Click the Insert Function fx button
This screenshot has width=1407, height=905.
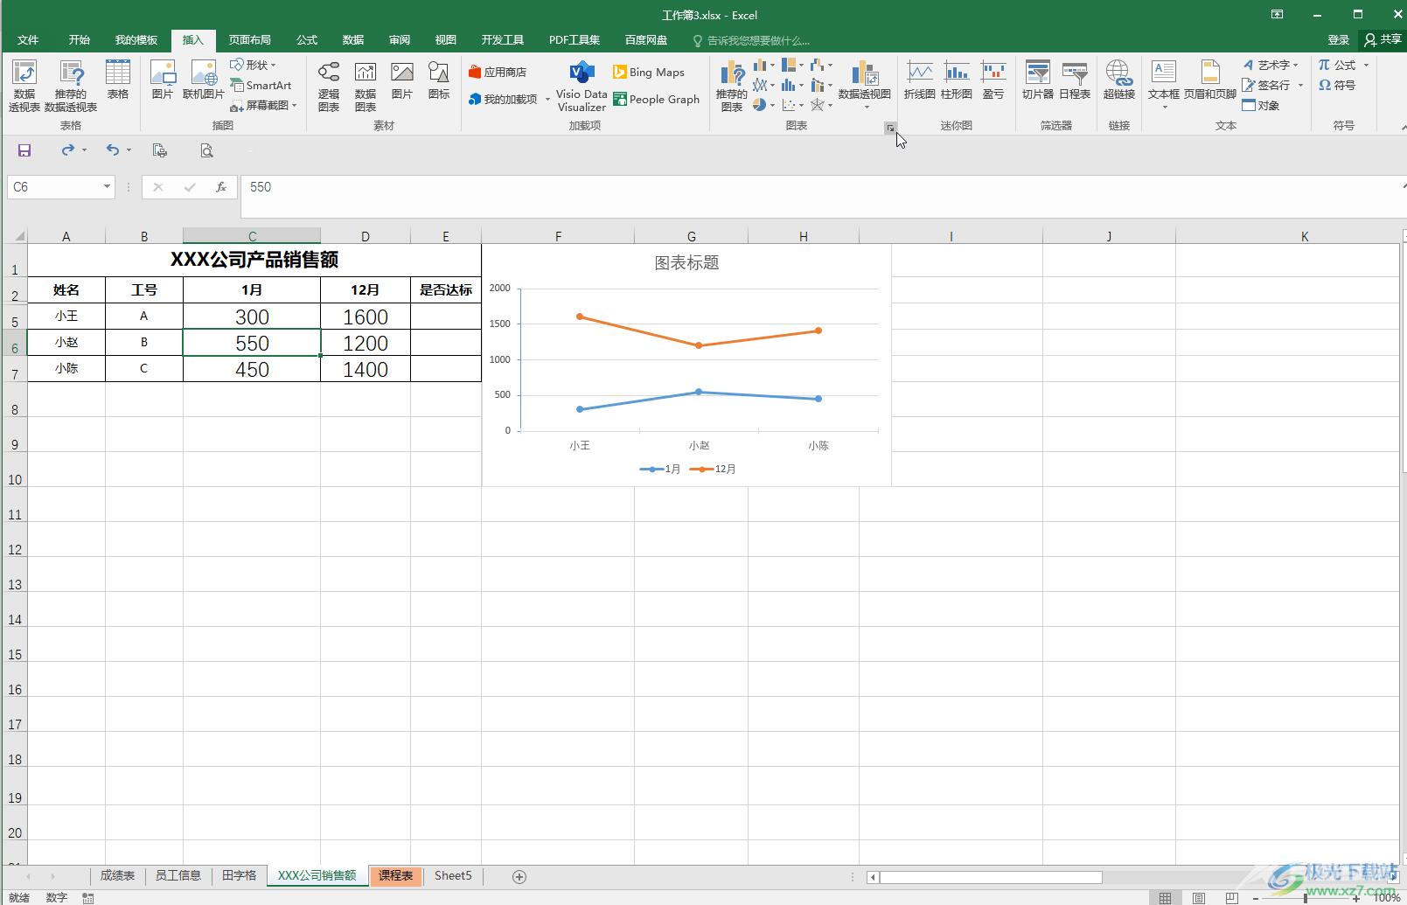pos(221,187)
